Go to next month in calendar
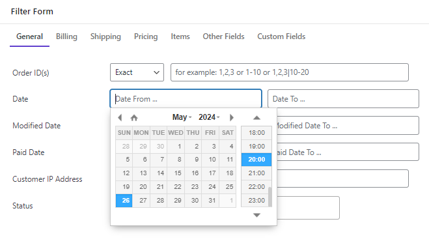The image size is (429, 243). [232, 118]
